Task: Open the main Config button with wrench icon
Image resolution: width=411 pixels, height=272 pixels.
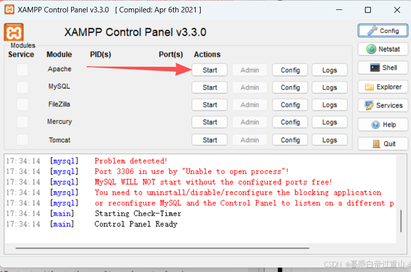Action: 383,31
